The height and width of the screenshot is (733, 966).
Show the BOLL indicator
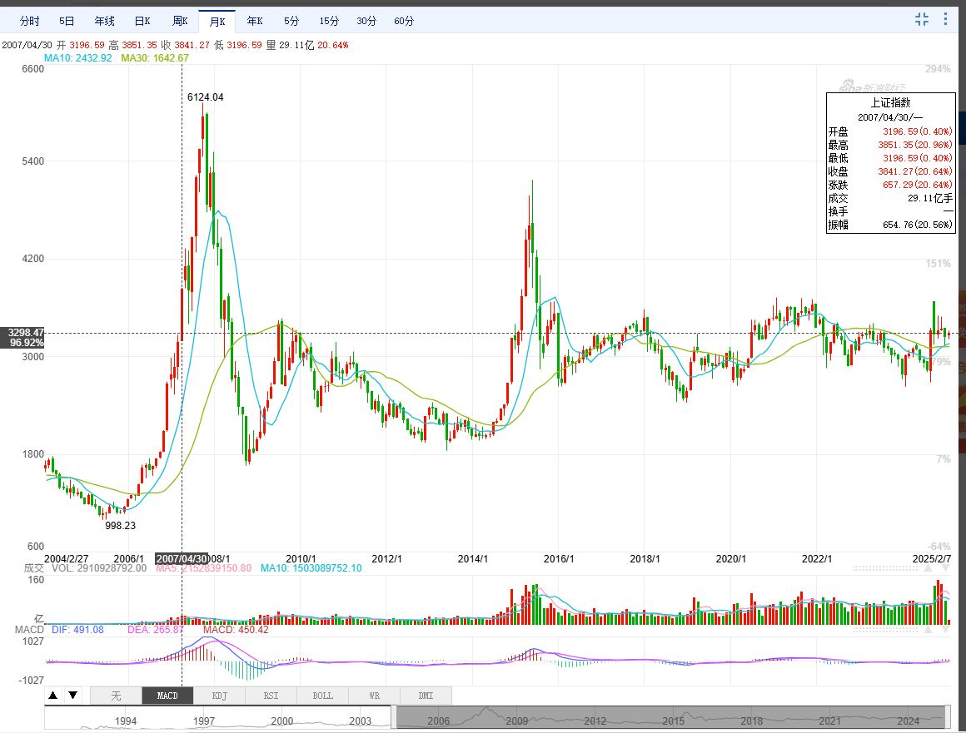322,696
